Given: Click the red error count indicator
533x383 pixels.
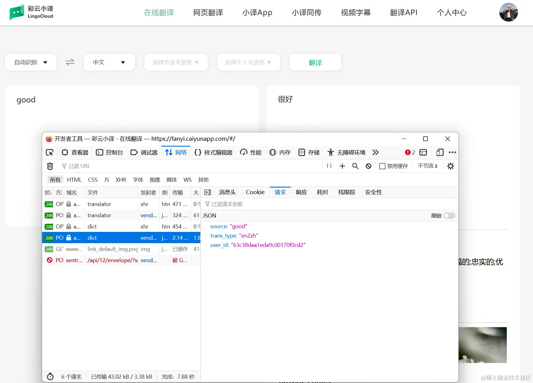Looking at the screenshot, I should tap(410, 152).
